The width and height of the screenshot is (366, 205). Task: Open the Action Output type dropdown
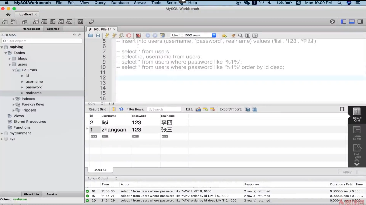point(102,178)
